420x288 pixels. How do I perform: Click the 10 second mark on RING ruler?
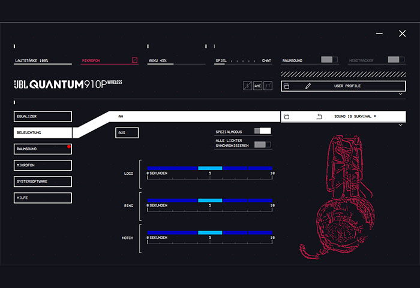[x=272, y=205]
